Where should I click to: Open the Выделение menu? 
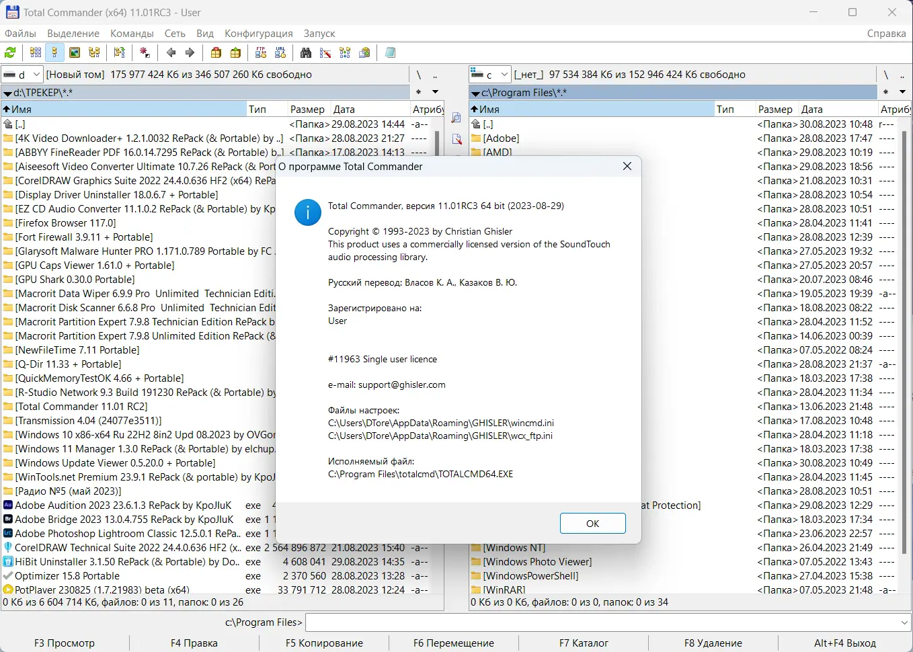pyautogui.click(x=73, y=33)
